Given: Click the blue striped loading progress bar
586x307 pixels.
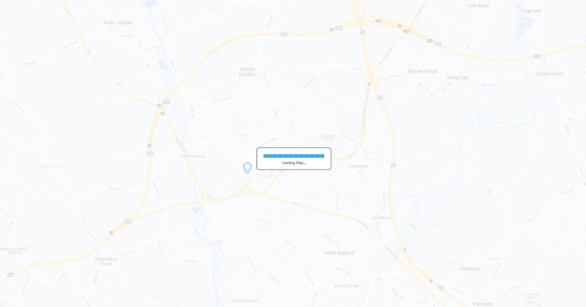Looking at the screenshot, I should (294, 156).
